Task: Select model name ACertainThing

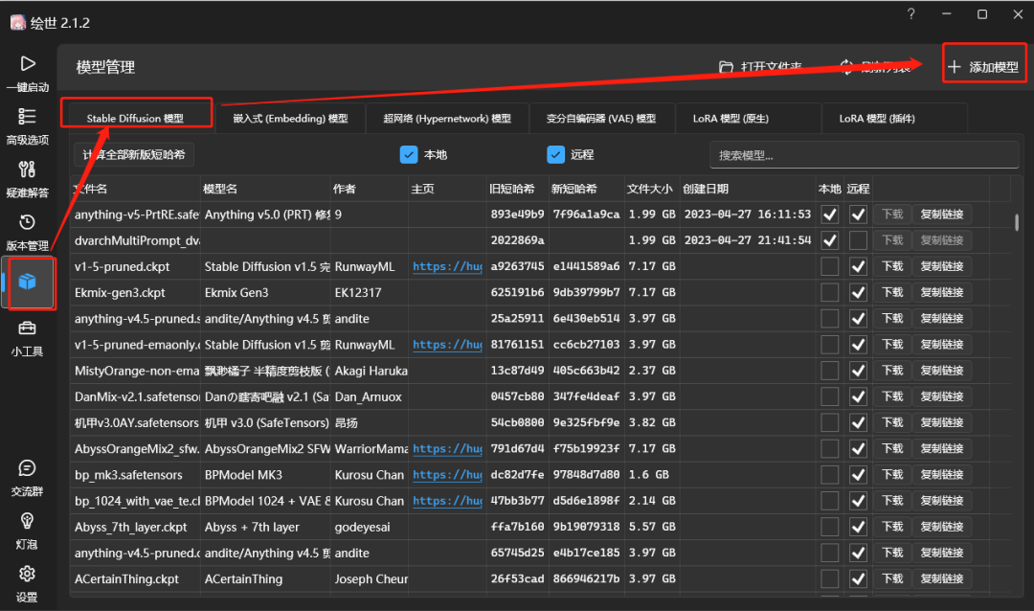Action: (243, 578)
